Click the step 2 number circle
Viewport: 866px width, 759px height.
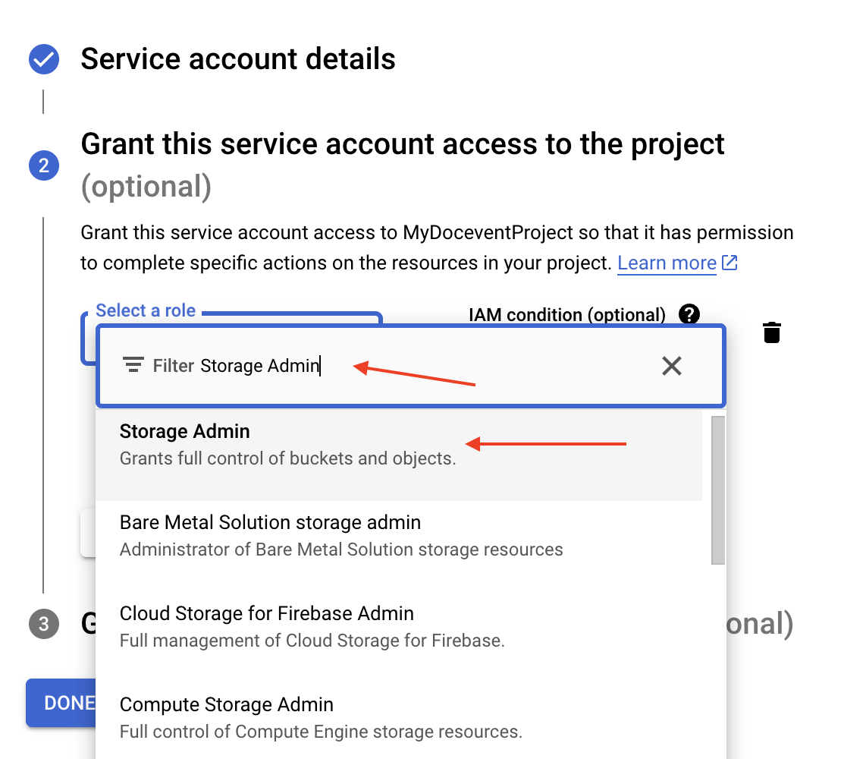click(x=44, y=165)
